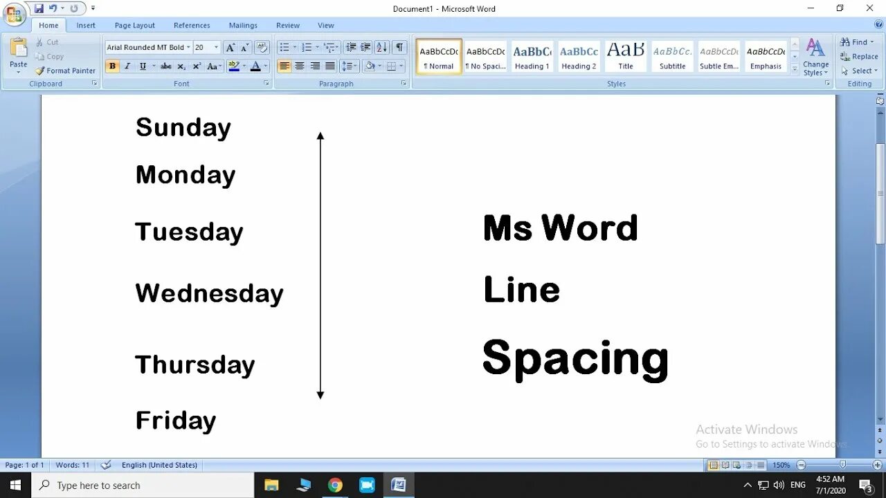Image resolution: width=886 pixels, height=498 pixels.
Task: Toggle Strikethrough formatting
Action: pos(166,66)
